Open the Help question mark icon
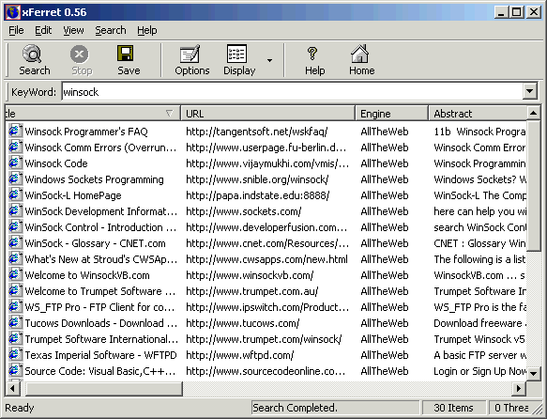Viewport: 547px width, 419px height. coord(312,54)
